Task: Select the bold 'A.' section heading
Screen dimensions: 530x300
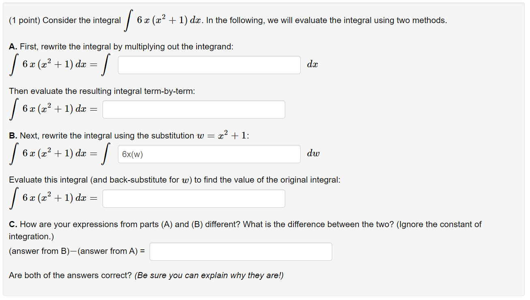Action: tap(13, 47)
